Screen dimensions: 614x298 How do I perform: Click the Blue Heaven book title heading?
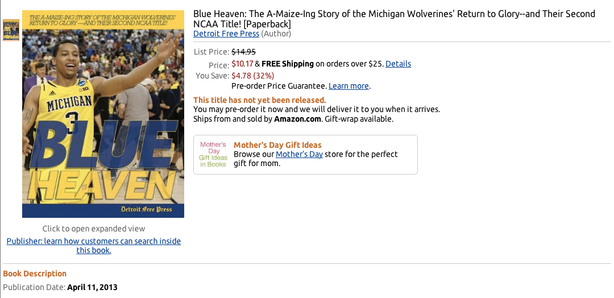click(x=394, y=19)
